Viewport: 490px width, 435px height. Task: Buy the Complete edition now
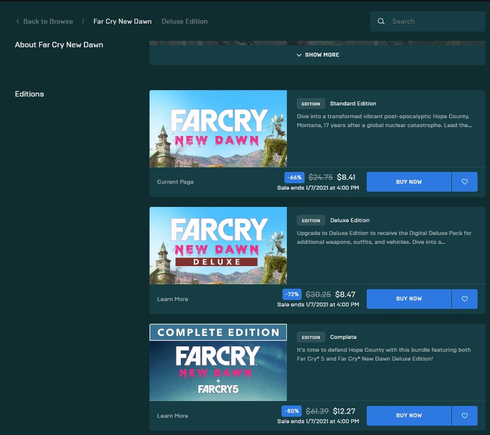[409, 415]
